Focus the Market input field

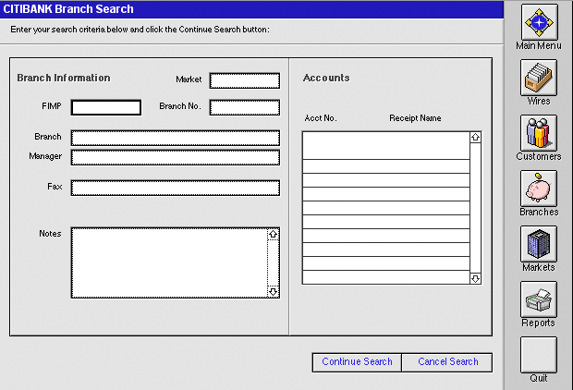tap(245, 80)
